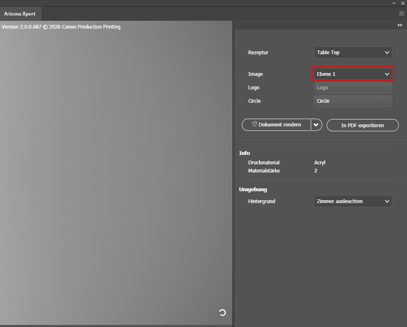Screen dimensions: 407x327
Task: Click the reset view rotate icon
Action: 222,312
